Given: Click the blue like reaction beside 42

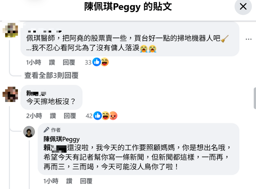Looking at the screenshot, I should pos(98,116).
